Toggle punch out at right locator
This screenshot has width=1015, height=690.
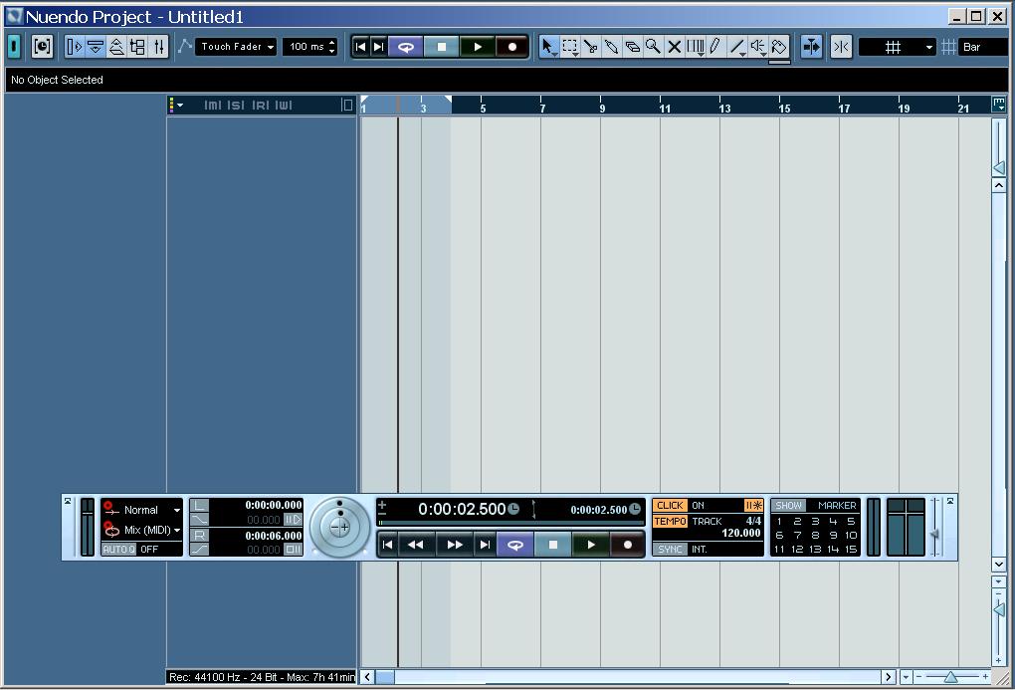293,550
